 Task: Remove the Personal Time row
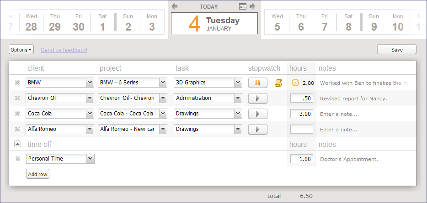point(18,159)
